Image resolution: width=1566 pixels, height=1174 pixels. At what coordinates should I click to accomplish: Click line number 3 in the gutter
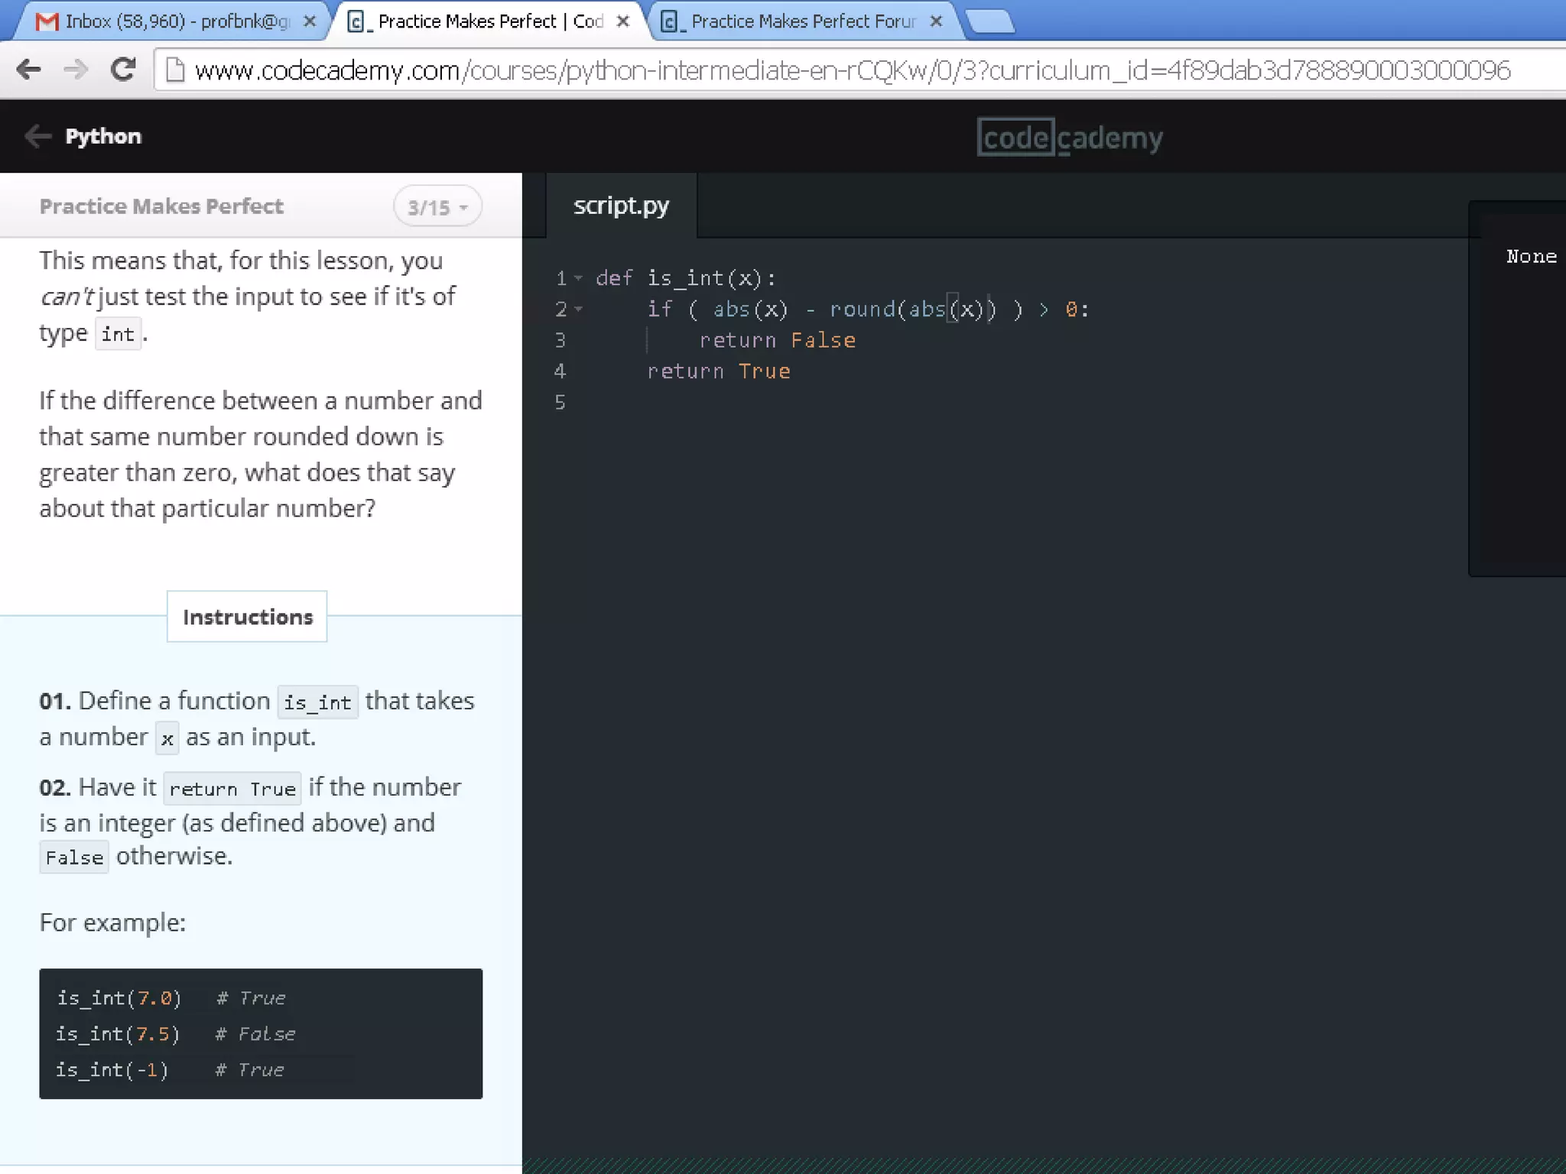560,340
